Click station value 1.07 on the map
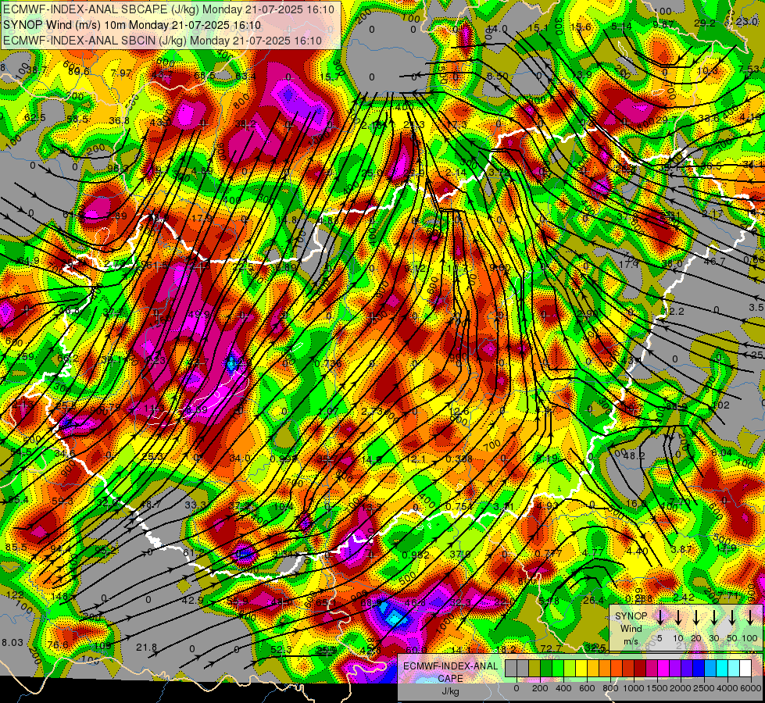This screenshot has width=765, height=703. coord(328,412)
